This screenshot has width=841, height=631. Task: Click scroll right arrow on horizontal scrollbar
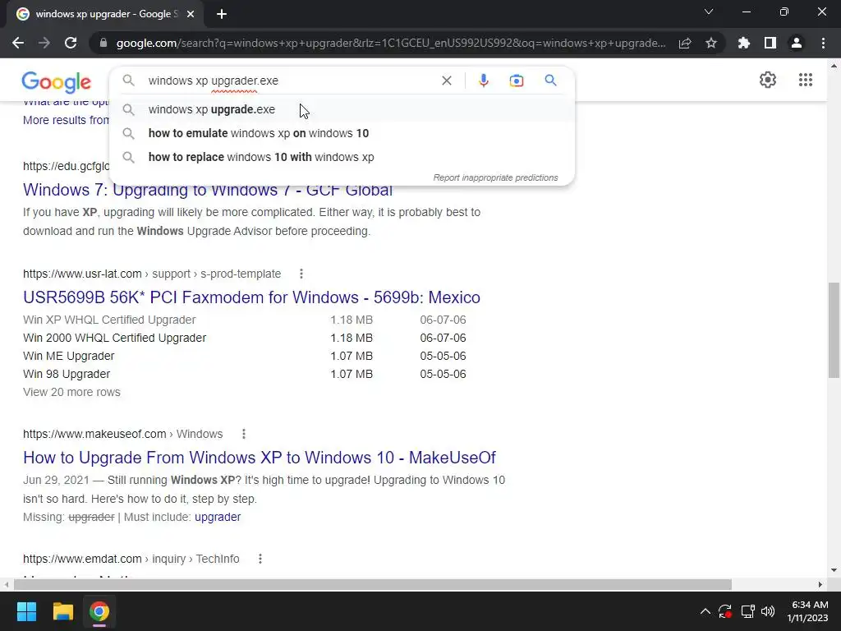tap(820, 584)
